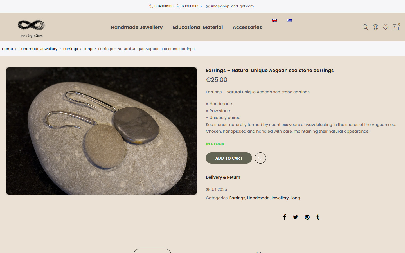This screenshot has width=405, height=253.
Task: Open the Long category link
Action: point(295,198)
